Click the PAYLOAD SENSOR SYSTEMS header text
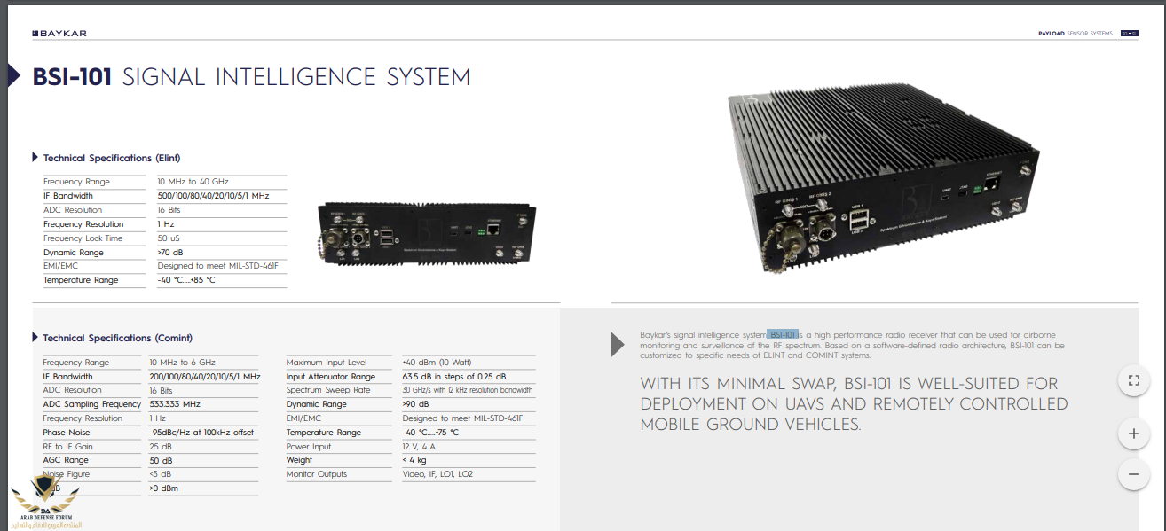Image resolution: width=1166 pixels, height=531 pixels. [x=1075, y=34]
